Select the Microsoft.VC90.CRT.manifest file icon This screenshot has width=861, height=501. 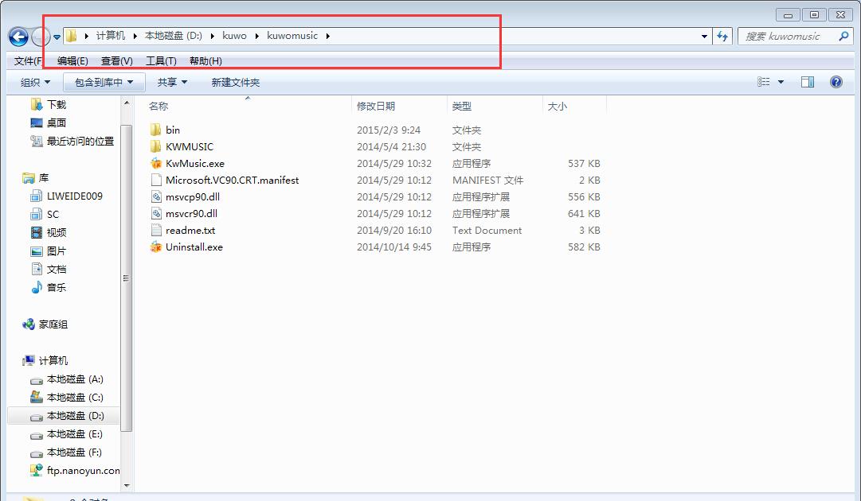[156, 180]
